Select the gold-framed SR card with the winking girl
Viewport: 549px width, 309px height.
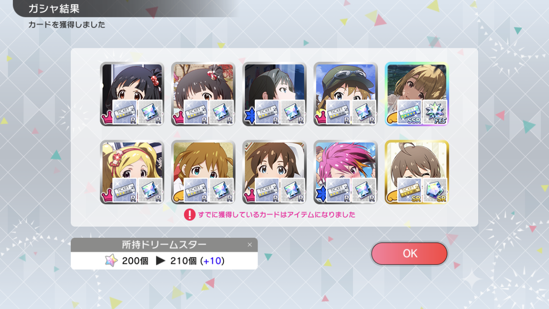416,172
